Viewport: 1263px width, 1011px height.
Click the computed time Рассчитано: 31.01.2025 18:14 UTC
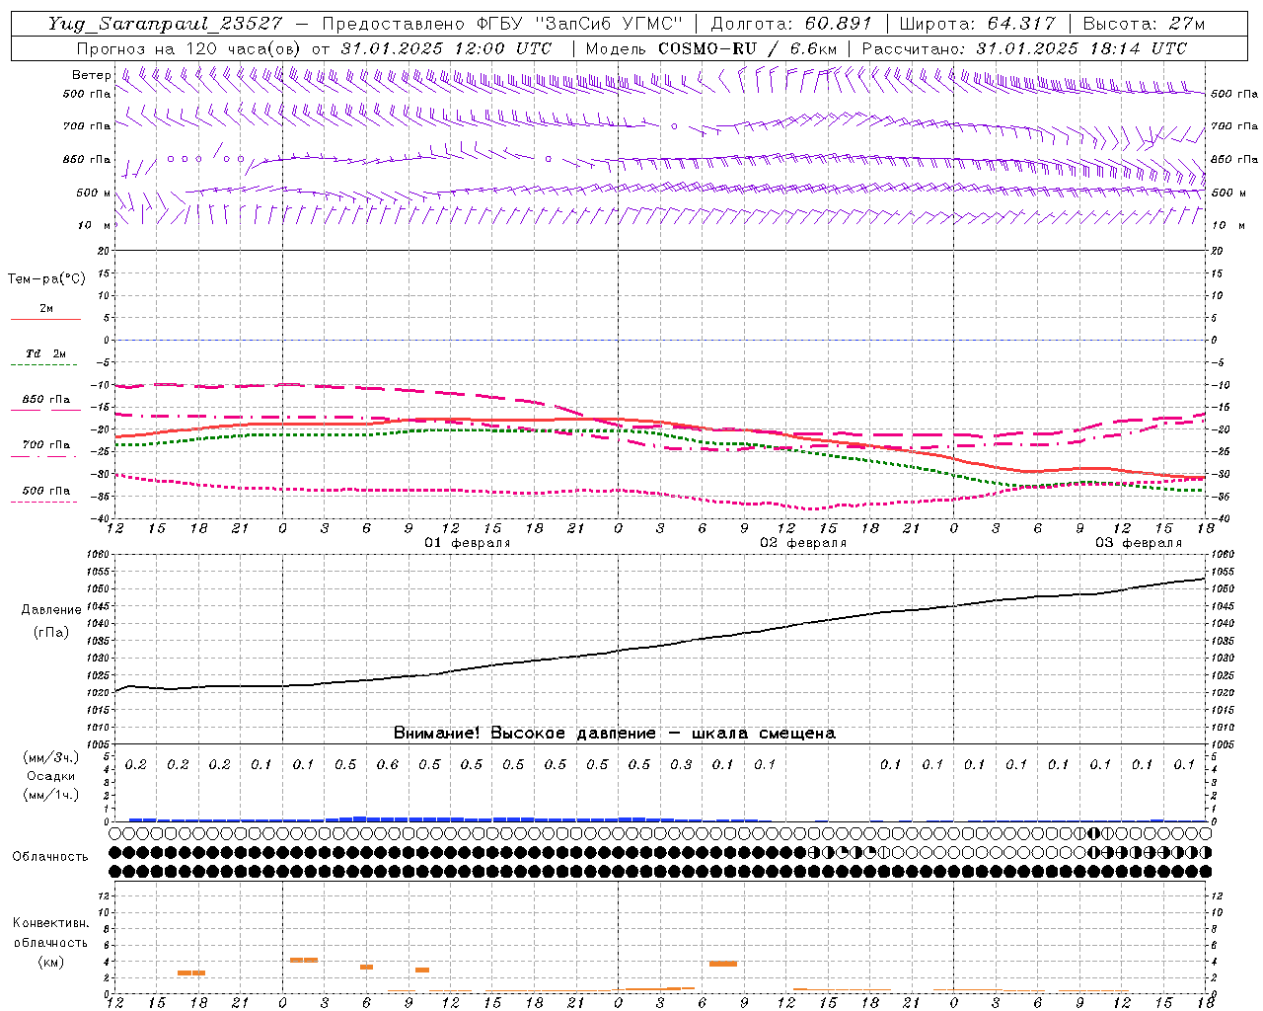tap(1024, 48)
